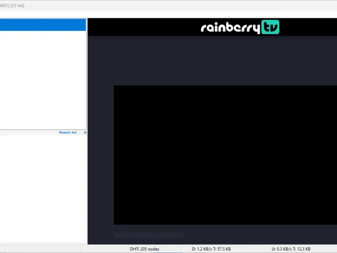The width and height of the screenshot is (337, 253).
Task: Click the DHT: 205 nodes status
Action: pyautogui.click(x=144, y=249)
